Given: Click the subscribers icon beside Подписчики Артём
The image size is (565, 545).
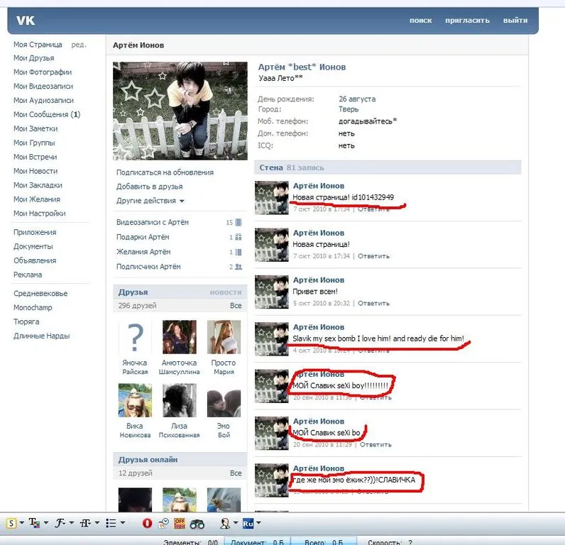Looking at the screenshot, I should (238, 267).
